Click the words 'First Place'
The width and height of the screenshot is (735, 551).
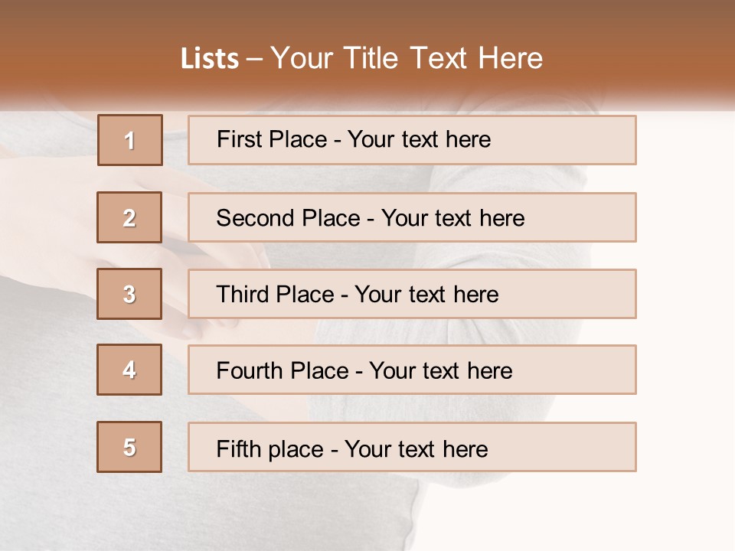(272, 139)
